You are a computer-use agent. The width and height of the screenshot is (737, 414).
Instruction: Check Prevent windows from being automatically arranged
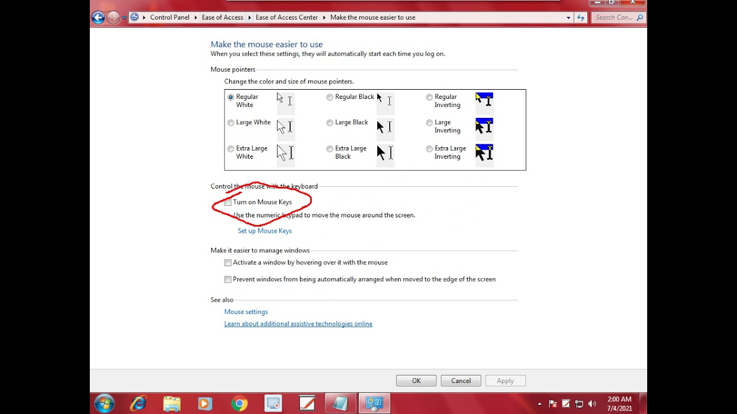[x=228, y=279]
